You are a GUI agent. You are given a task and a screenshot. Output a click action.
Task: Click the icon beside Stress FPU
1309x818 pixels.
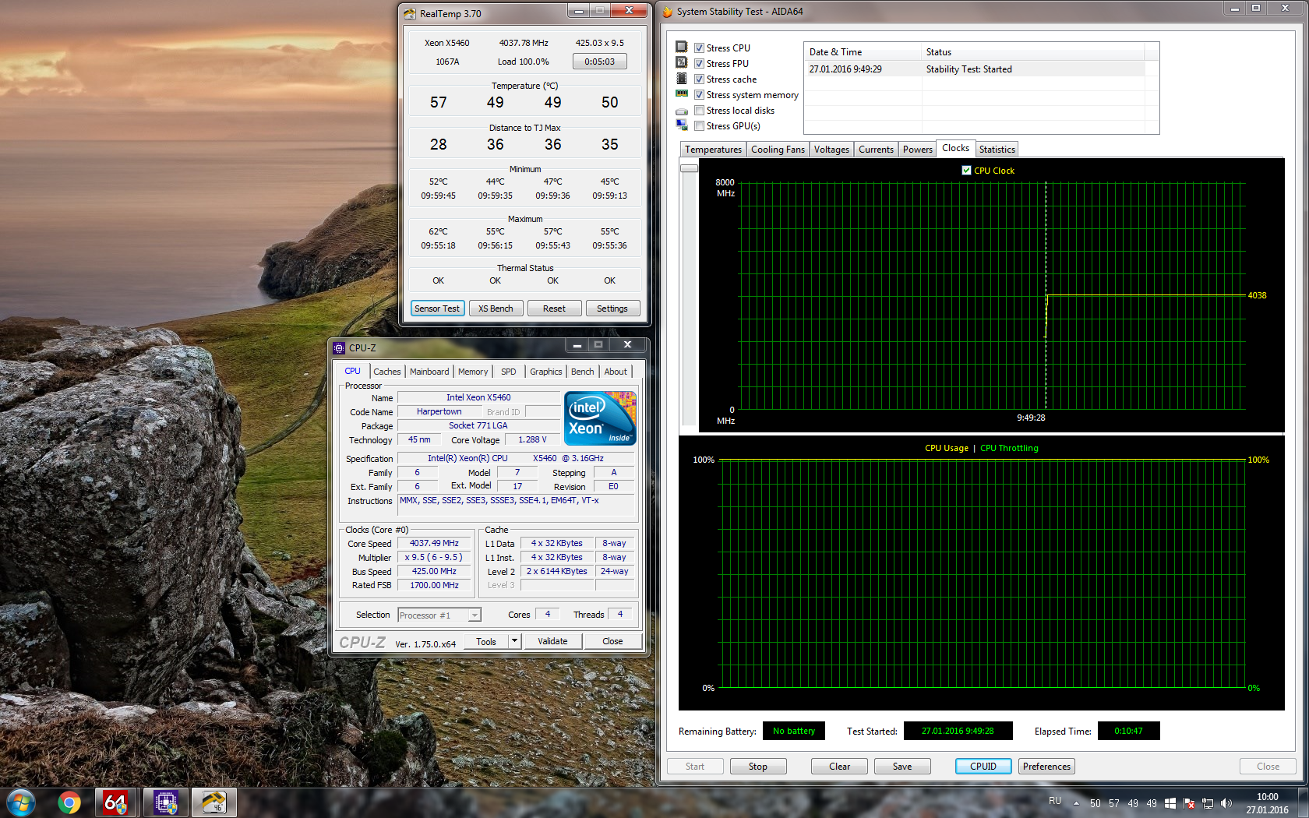682,62
